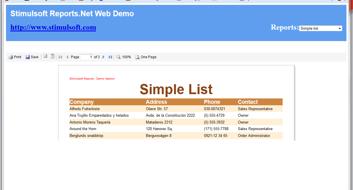
Task: Toggle the bookmarks panel icon
Action: pyautogui.click(x=45, y=56)
